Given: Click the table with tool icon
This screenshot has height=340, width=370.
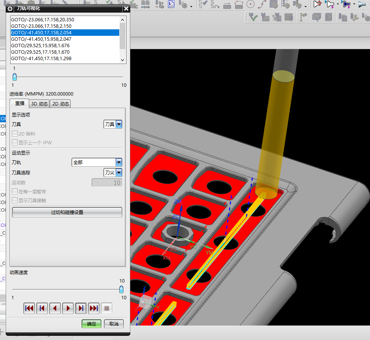Looking at the screenshot, I should point(289,17).
